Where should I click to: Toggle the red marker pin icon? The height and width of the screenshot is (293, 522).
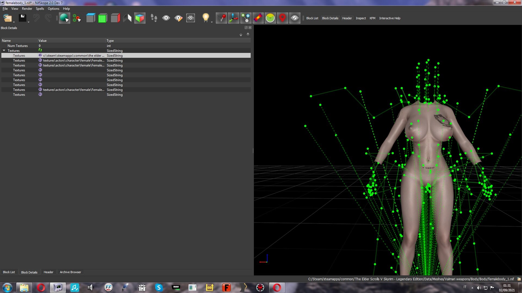[x=282, y=18]
